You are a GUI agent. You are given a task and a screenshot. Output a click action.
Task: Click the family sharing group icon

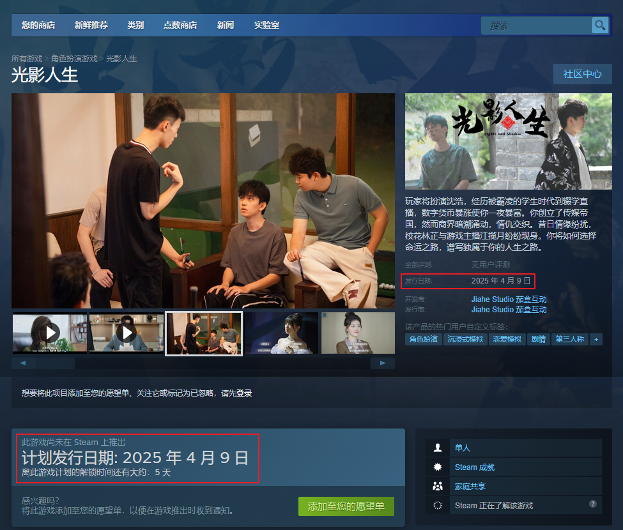[438, 486]
